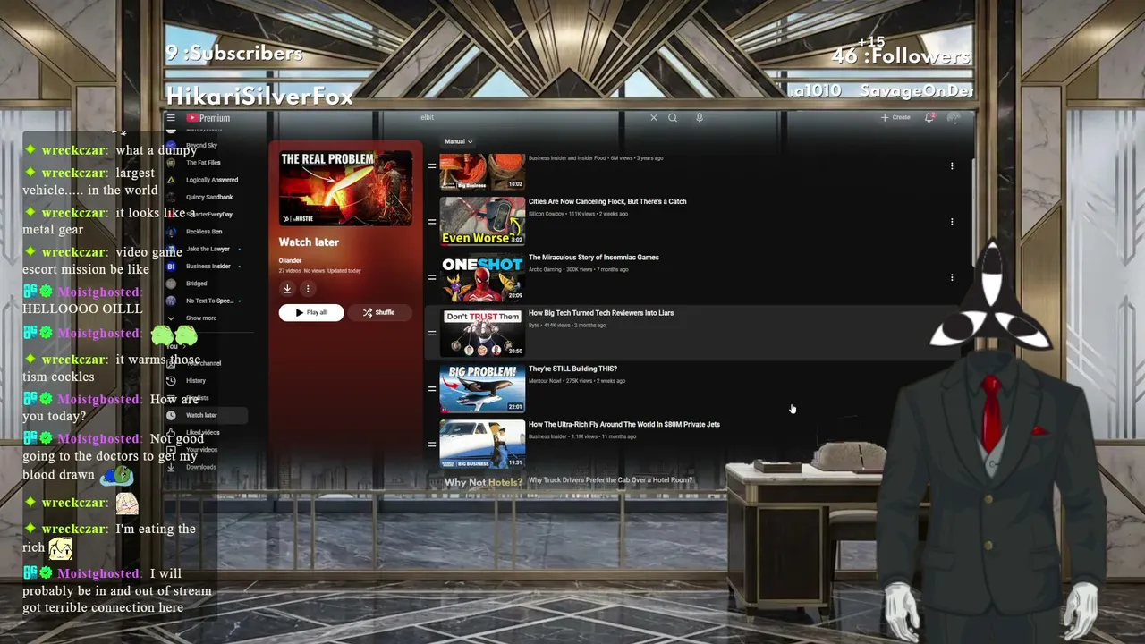Go to YouTube Premium home logo
Image resolution: width=1145 pixels, height=644 pixels.
(x=208, y=118)
